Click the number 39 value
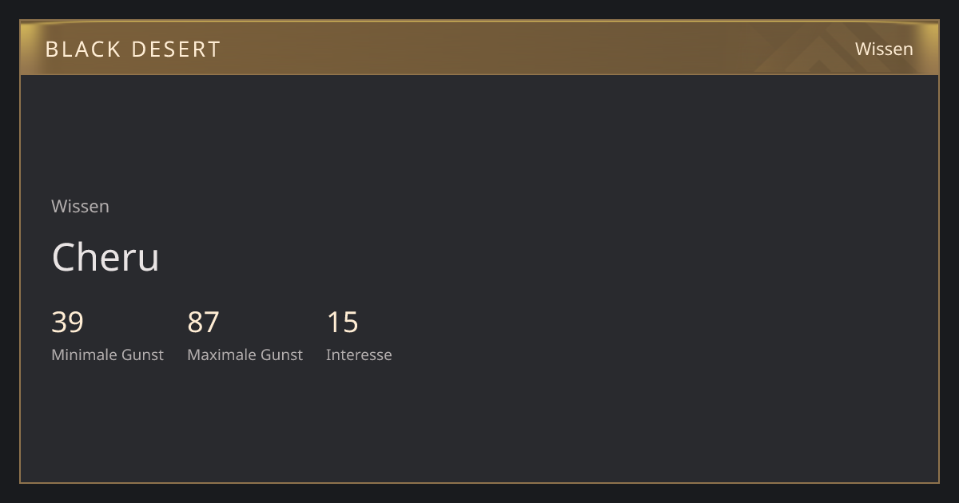Image resolution: width=959 pixels, height=503 pixels. click(67, 322)
